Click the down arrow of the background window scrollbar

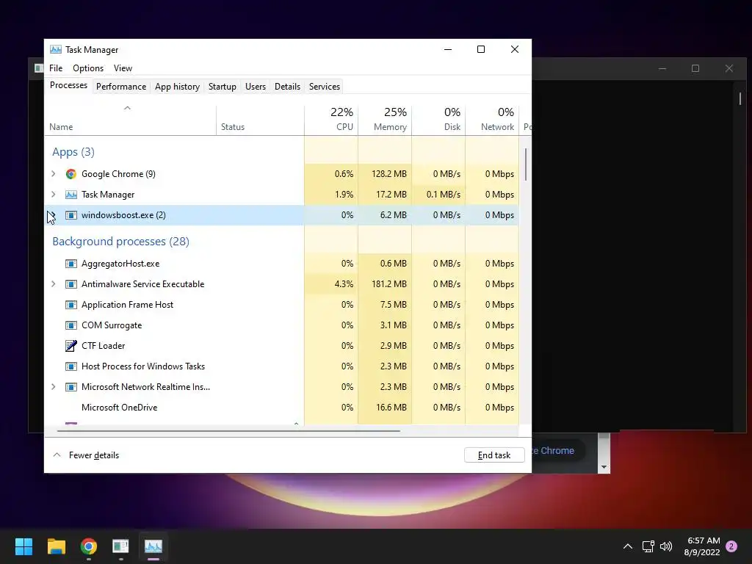(x=604, y=467)
